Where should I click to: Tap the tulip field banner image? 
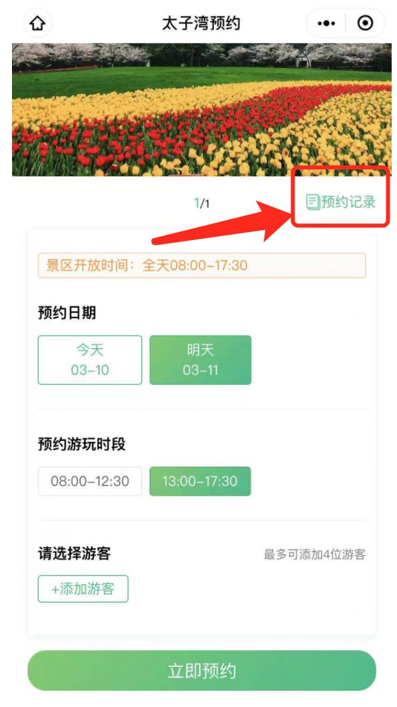click(x=202, y=109)
